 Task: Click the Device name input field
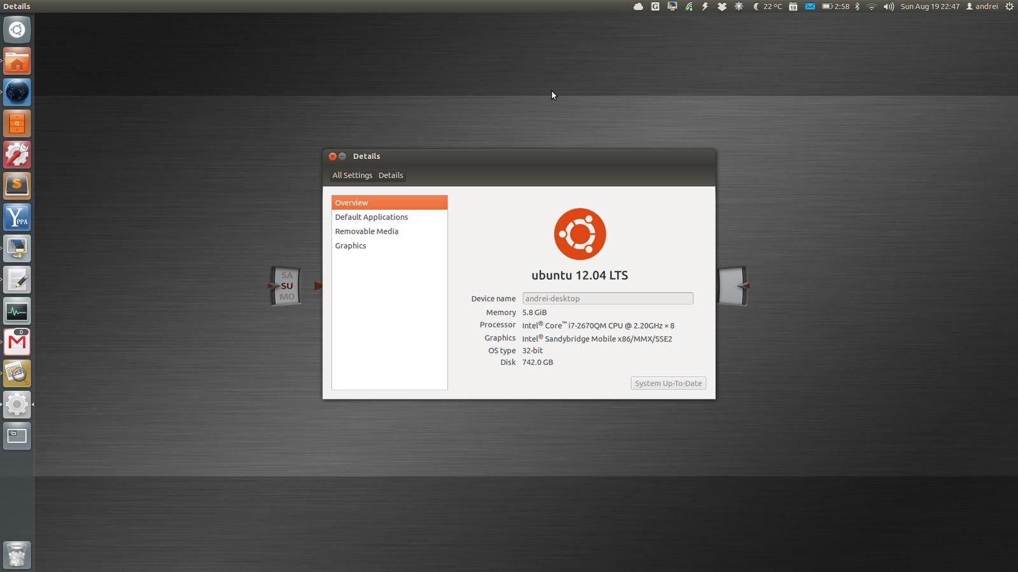pos(608,299)
